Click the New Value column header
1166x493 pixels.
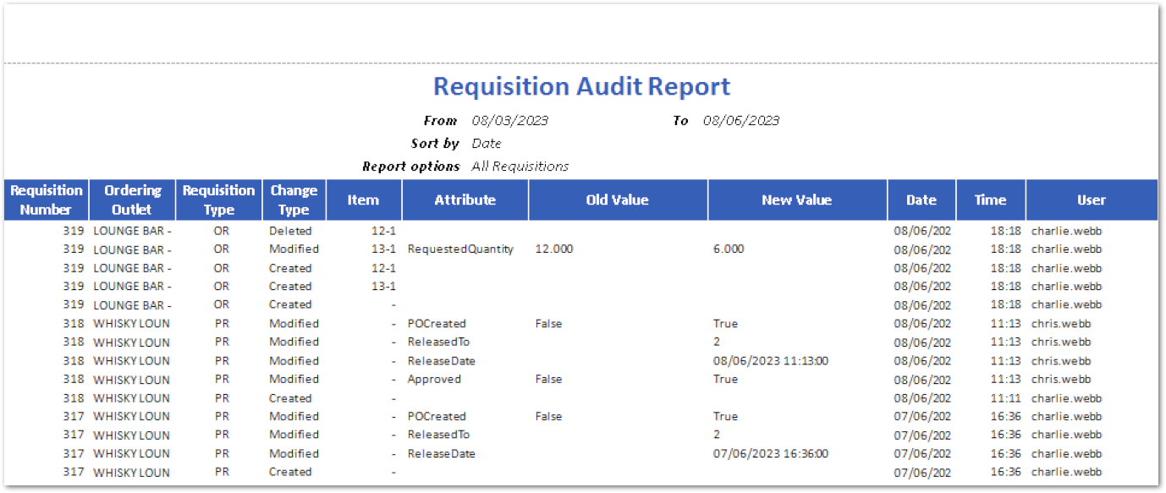click(x=797, y=200)
